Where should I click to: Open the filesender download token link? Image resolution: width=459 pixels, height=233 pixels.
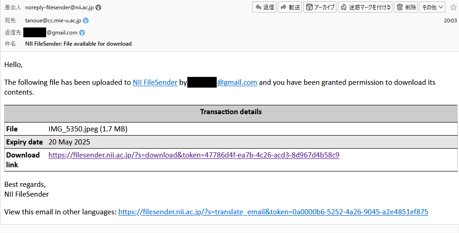(194, 155)
